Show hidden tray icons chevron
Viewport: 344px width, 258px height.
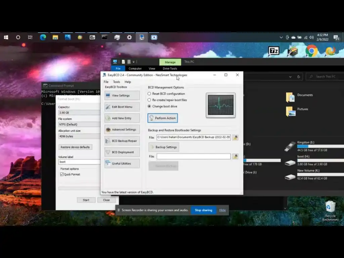(x=281, y=38)
